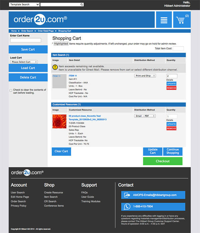
Task: Change the Email – PDF distribution dropdown
Action: [x=145, y=116]
